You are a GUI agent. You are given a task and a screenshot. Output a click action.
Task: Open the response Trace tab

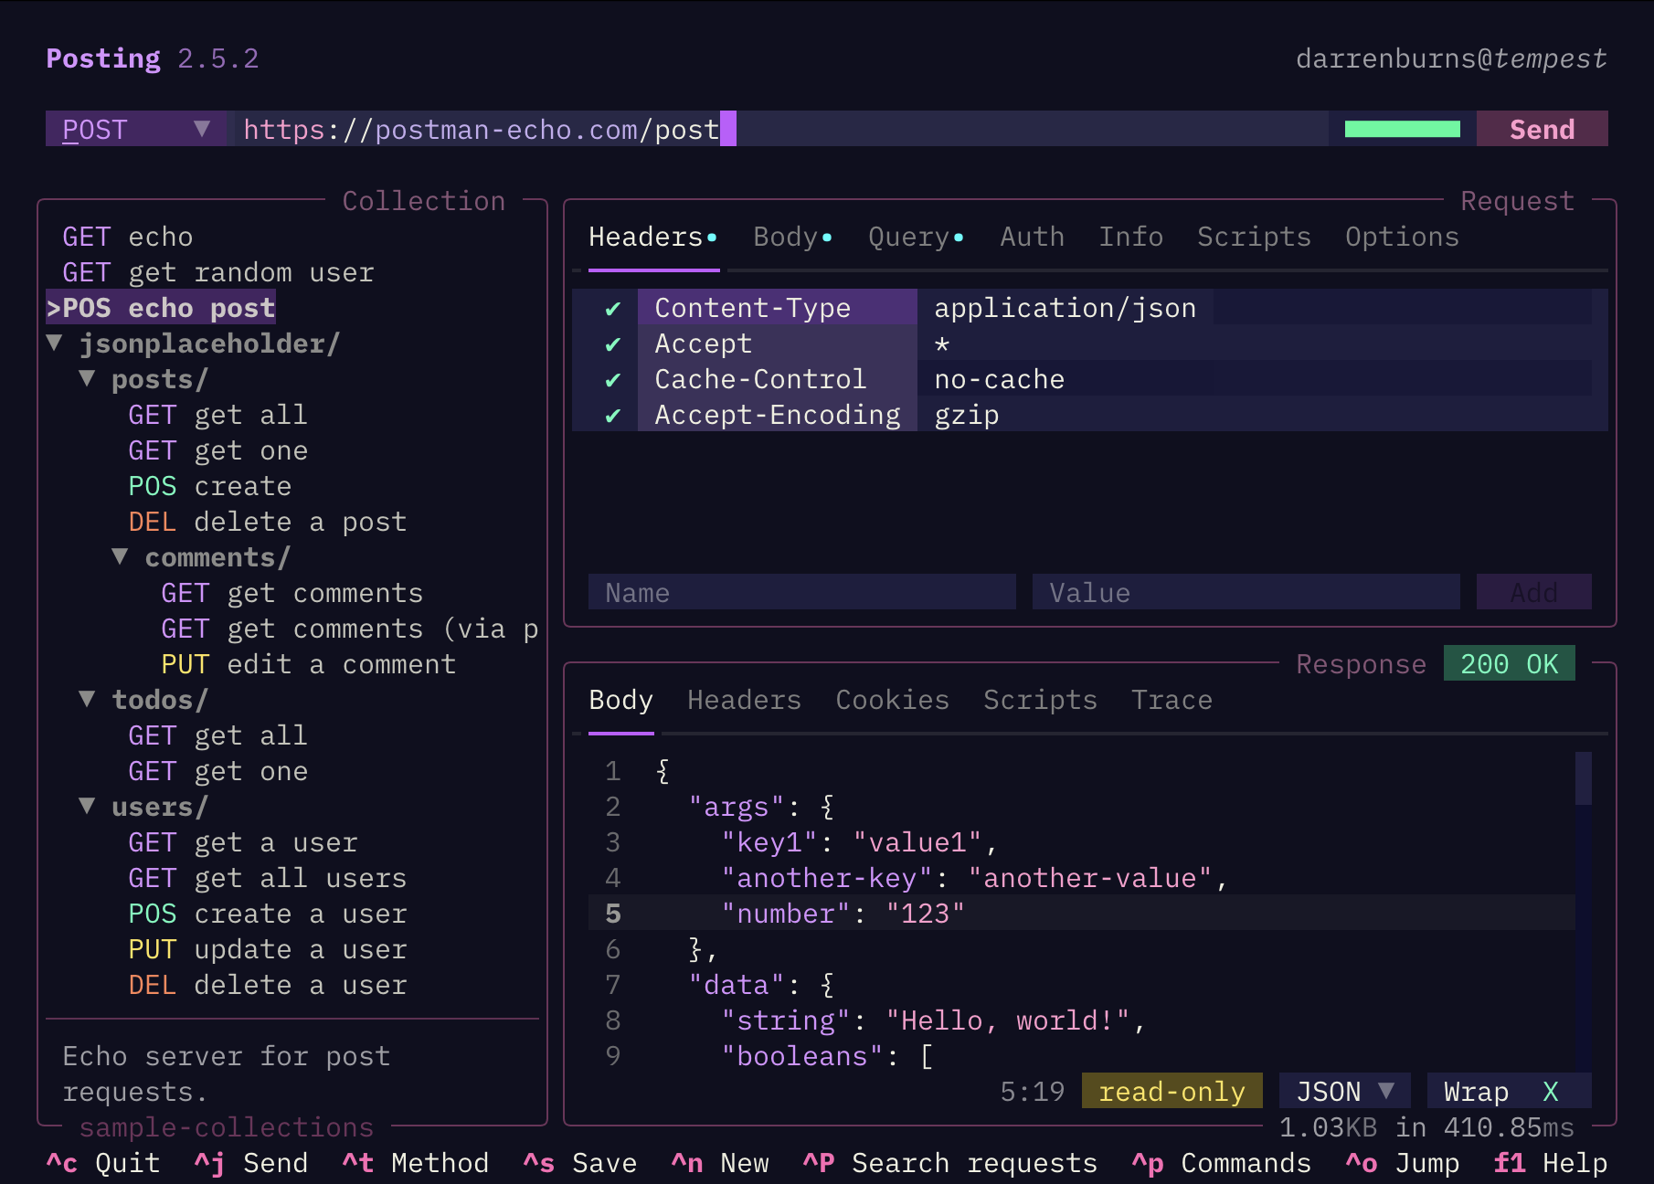pyautogui.click(x=1171, y=701)
